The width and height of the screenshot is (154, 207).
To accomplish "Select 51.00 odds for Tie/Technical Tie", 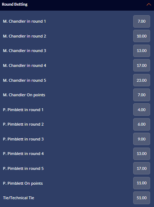I will click(x=142, y=198).
